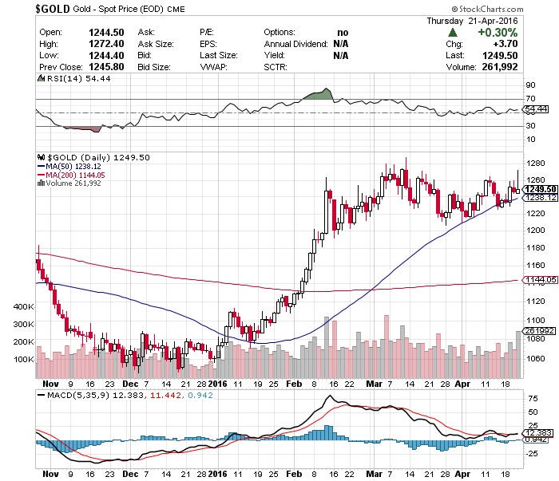Screen dimensions: 559x481
Task: Click 'Dec' on the MACD panel date axis
Action: pyautogui.click(x=130, y=474)
